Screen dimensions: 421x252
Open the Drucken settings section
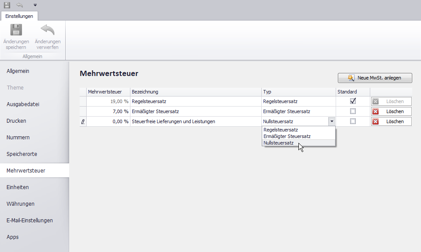pyautogui.click(x=35, y=121)
